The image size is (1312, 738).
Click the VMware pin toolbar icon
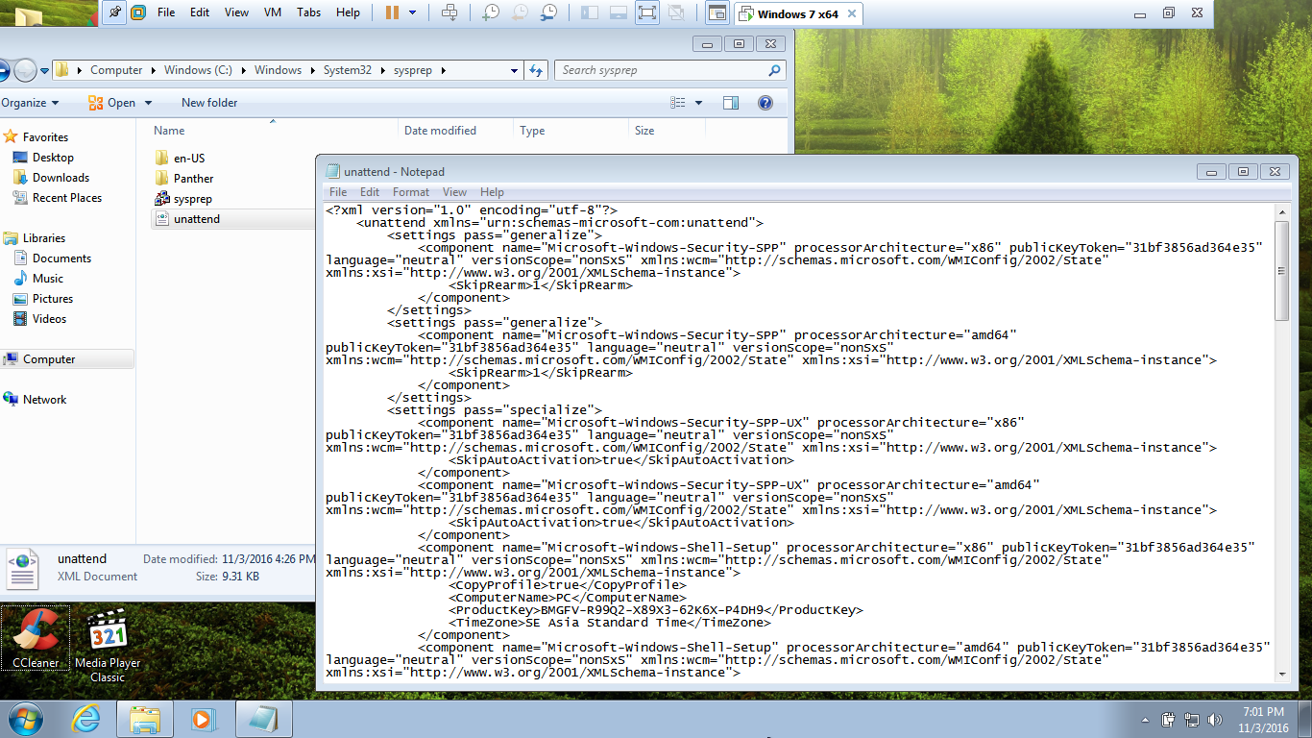click(x=115, y=12)
